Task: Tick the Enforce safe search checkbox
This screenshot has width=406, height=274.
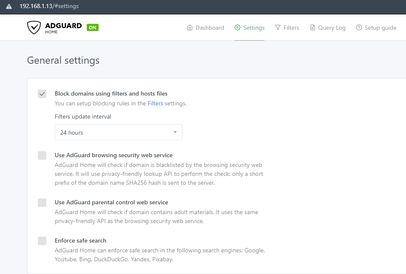Action: [x=42, y=240]
